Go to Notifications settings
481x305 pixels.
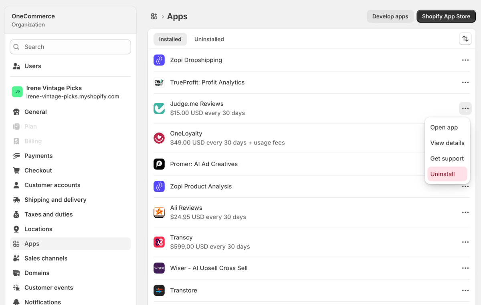70,302
